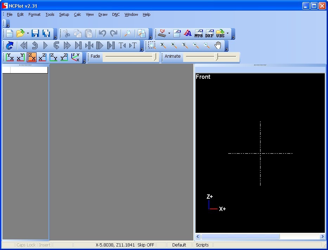Toggle the highlighted ZX plane view button
The width and height of the screenshot is (328, 250).
click(x=32, y=57)
